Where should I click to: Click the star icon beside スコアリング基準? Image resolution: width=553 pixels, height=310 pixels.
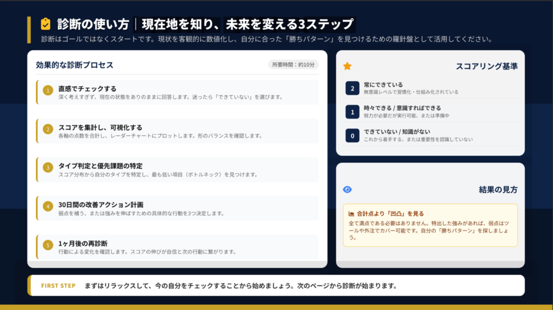[347, 66]
